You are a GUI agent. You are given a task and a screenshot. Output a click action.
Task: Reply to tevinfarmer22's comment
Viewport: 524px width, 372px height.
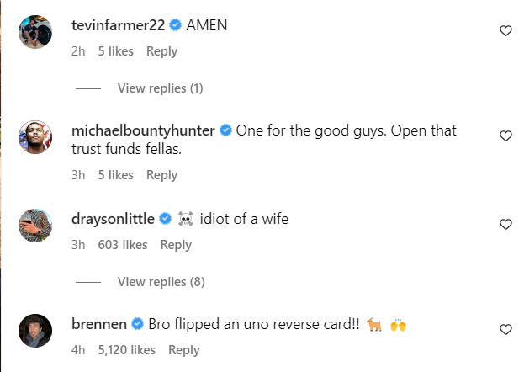[x=161, y=51]
